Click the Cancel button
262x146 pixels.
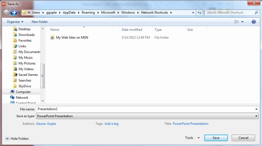click(243, 138)
